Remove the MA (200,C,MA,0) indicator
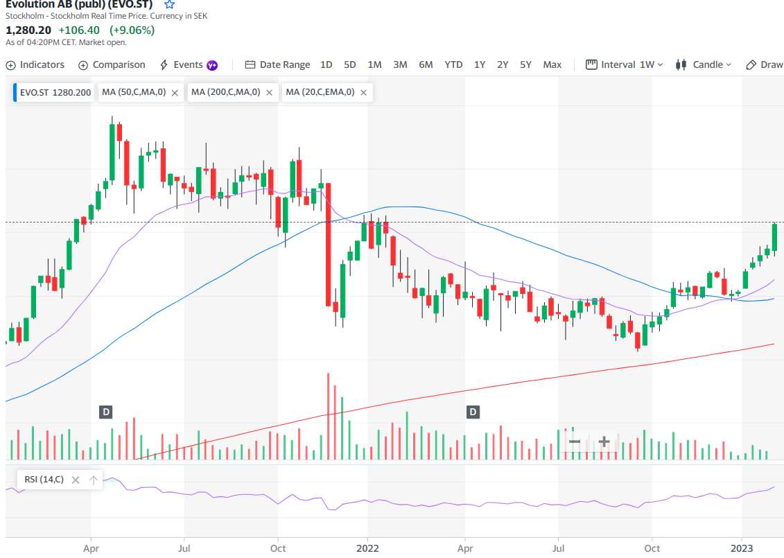The height and width of the screenshot is (558, 784). point(269,92)
